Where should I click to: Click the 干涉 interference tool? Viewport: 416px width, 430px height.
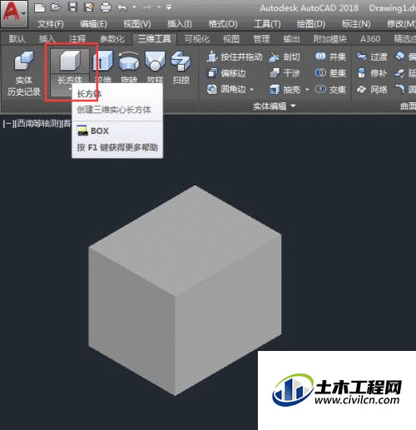point(285,73)
